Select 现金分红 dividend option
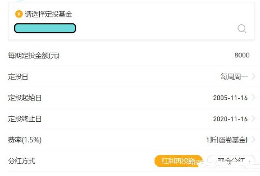 (x=231, y=161)
